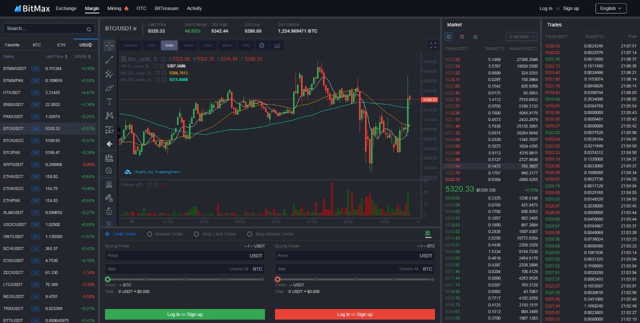This screenshot has height=323, width=640.
Task: Select the long position prediction tool
Action: (x=109, y=130)
